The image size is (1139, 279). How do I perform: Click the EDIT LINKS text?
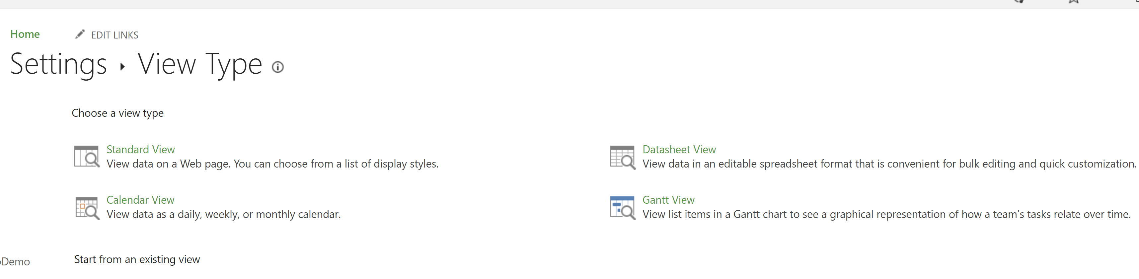coord(114,35)
